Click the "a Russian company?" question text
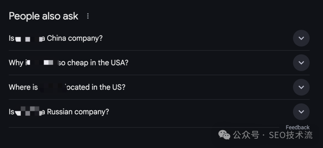 click(77, 112)
